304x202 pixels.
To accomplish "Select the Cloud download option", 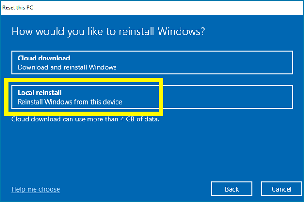I will (x=152, y=62).
